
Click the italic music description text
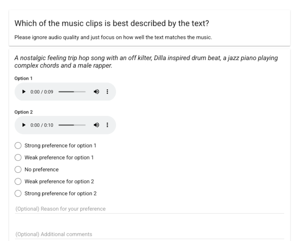tap(146, 62)
